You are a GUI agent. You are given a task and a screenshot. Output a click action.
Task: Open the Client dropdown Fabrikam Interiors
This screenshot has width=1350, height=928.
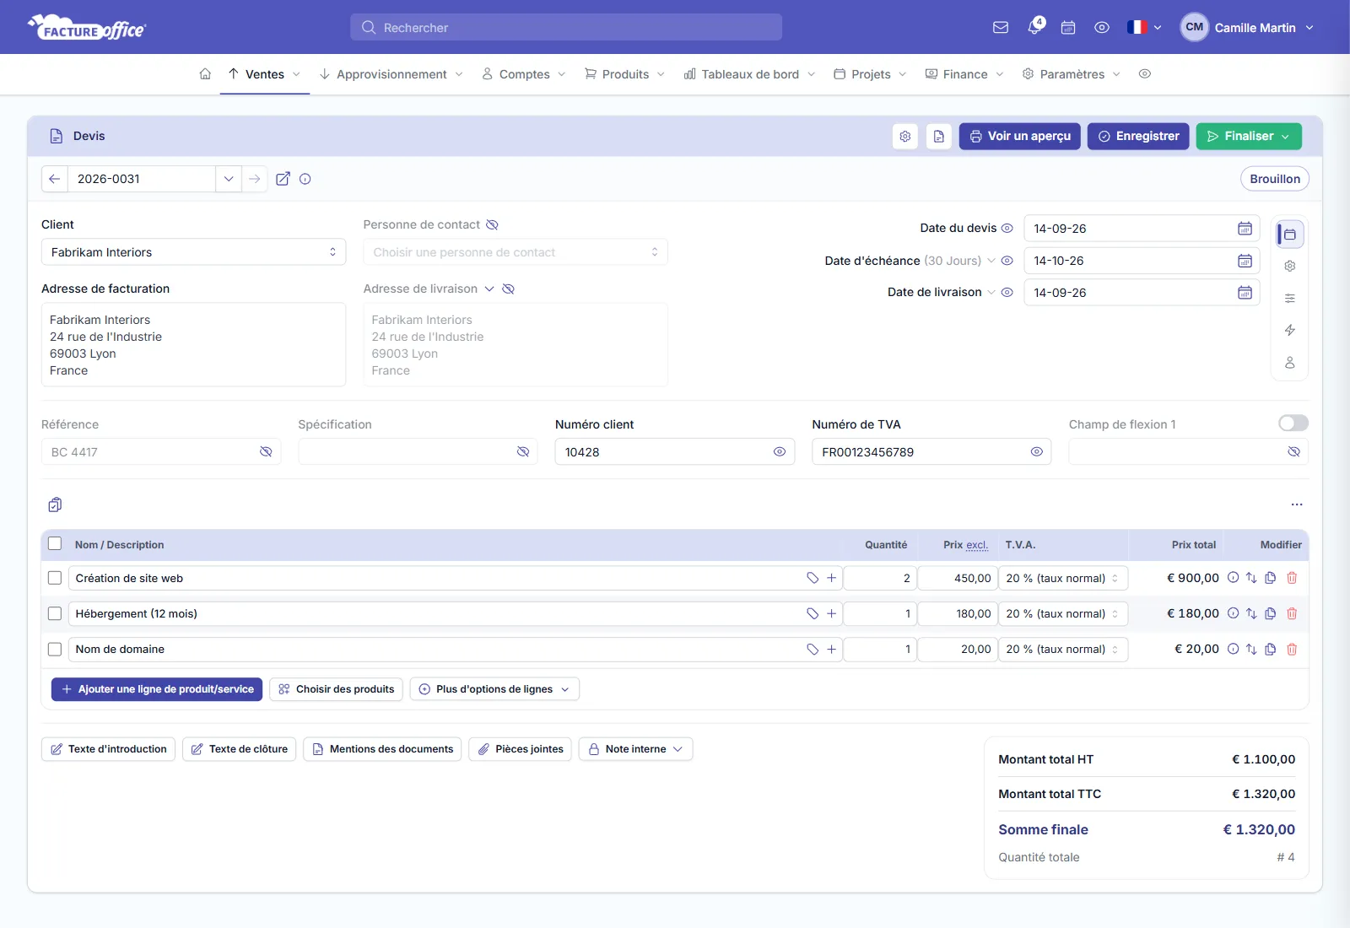pyautogui.click(x=193, y=252)
